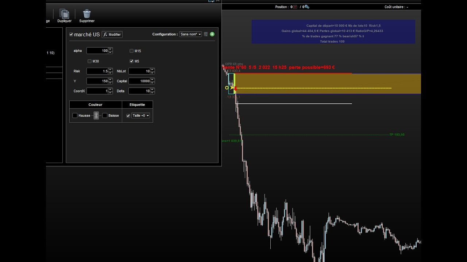Viewport: 467px width, 262px height.
Task: Click the Y value field
Action: [97, 81]
